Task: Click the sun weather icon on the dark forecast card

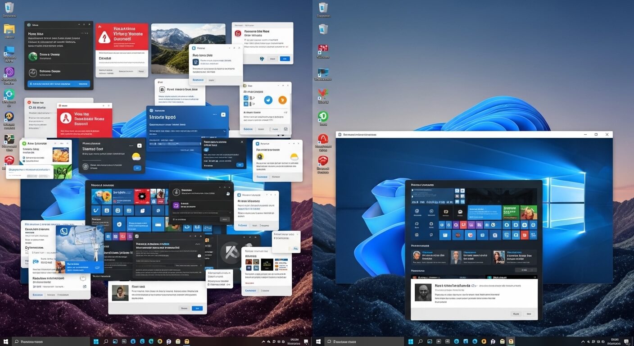Action: tap(136, 156)
